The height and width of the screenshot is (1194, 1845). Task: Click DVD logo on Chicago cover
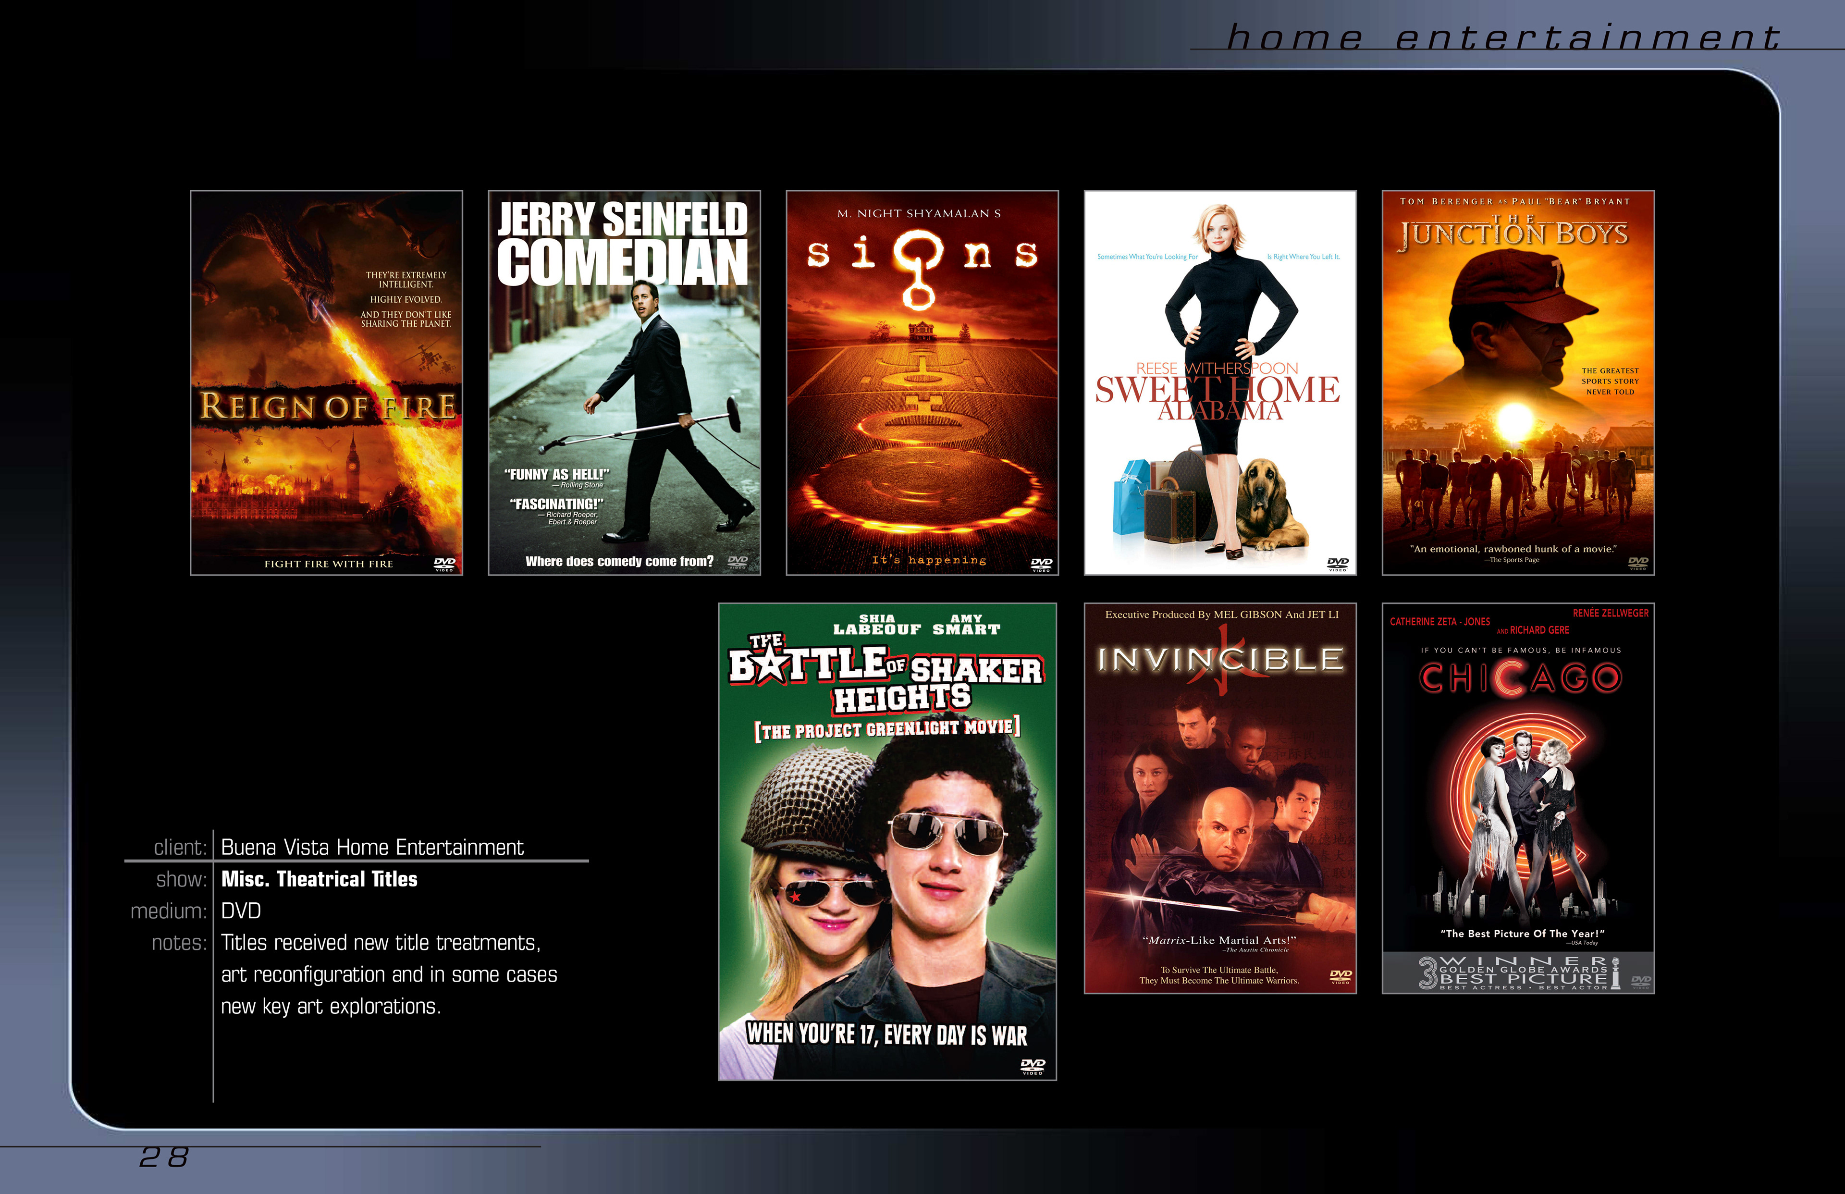click(x=1640, y=982)
